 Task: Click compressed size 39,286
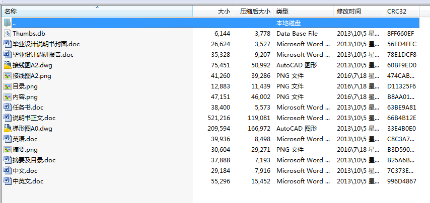coord(261,76)
